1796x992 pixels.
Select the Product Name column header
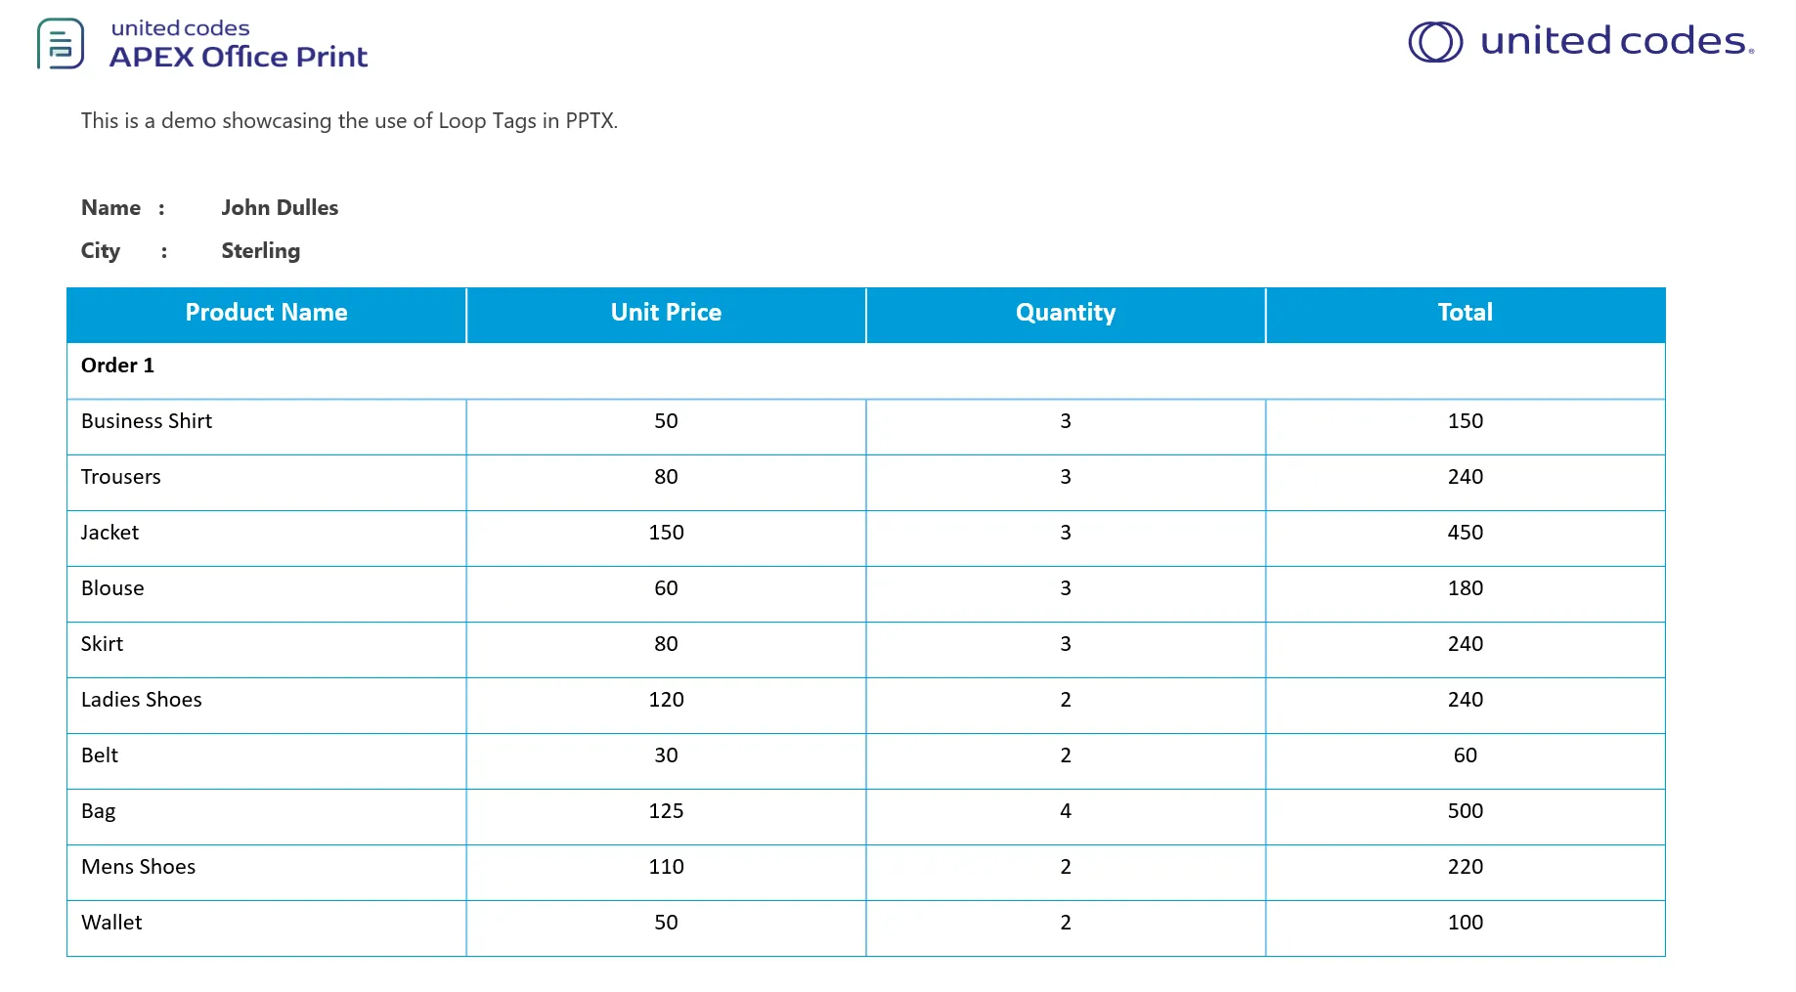[x=267, y=315]
